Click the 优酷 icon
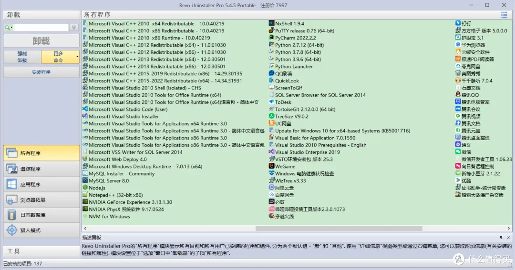The width and height of the screenshot is (515, 270). 458,180
